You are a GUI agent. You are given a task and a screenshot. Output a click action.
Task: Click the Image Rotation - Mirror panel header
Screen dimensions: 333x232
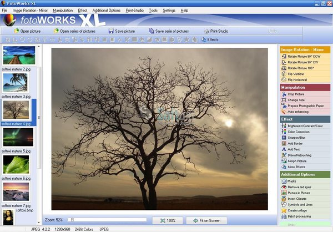(305, 50)
